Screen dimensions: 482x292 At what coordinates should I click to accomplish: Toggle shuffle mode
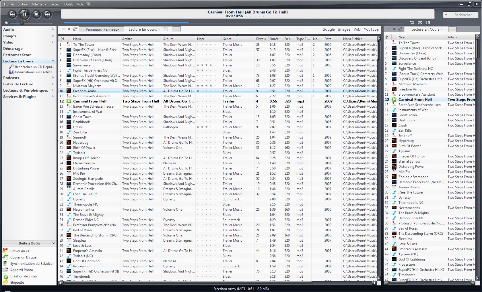pyautogui.click(x=420, y=22)
